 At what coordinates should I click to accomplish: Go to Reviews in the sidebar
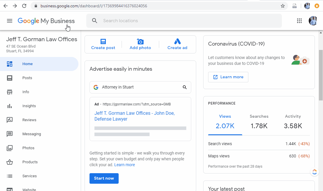[x=29, y=120]
